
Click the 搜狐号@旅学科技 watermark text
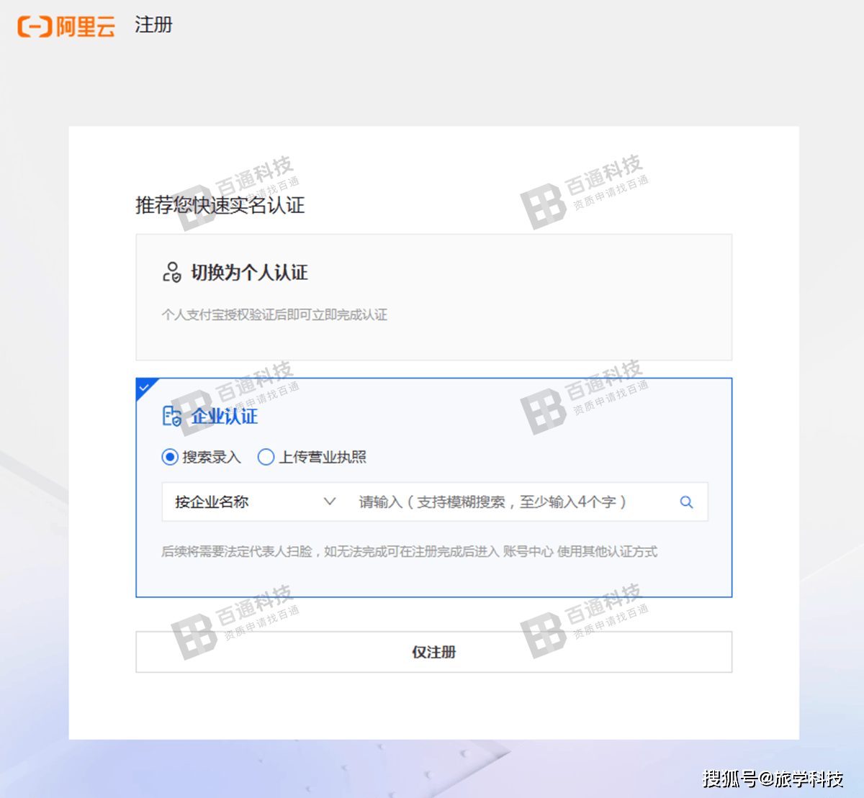coord(773,779)
